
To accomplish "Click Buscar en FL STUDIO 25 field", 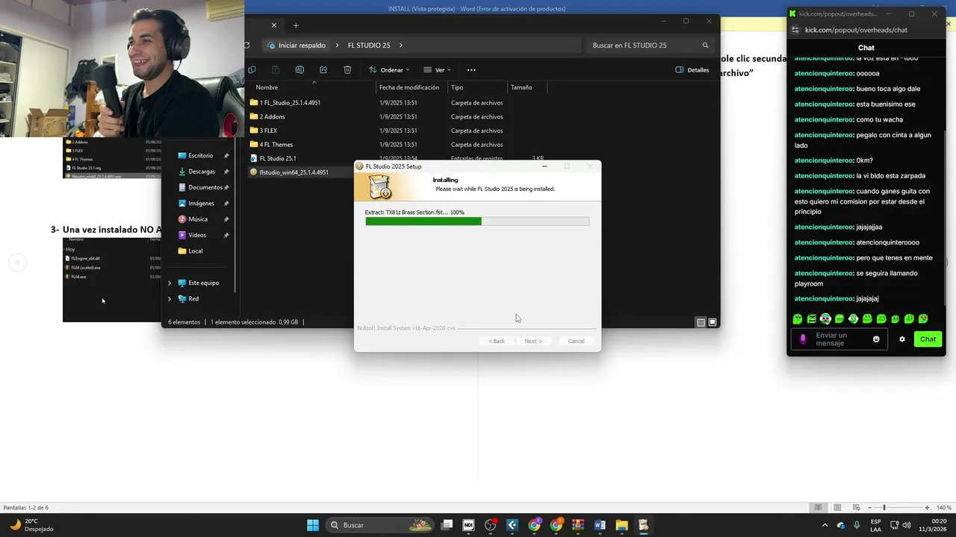I will [x=649, y=45].
